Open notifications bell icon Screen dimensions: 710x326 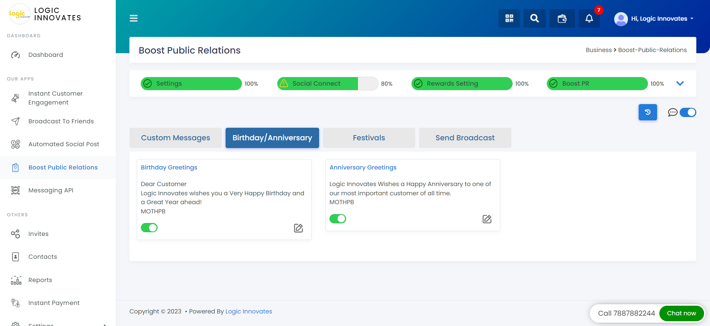click(x=589, y=18)
